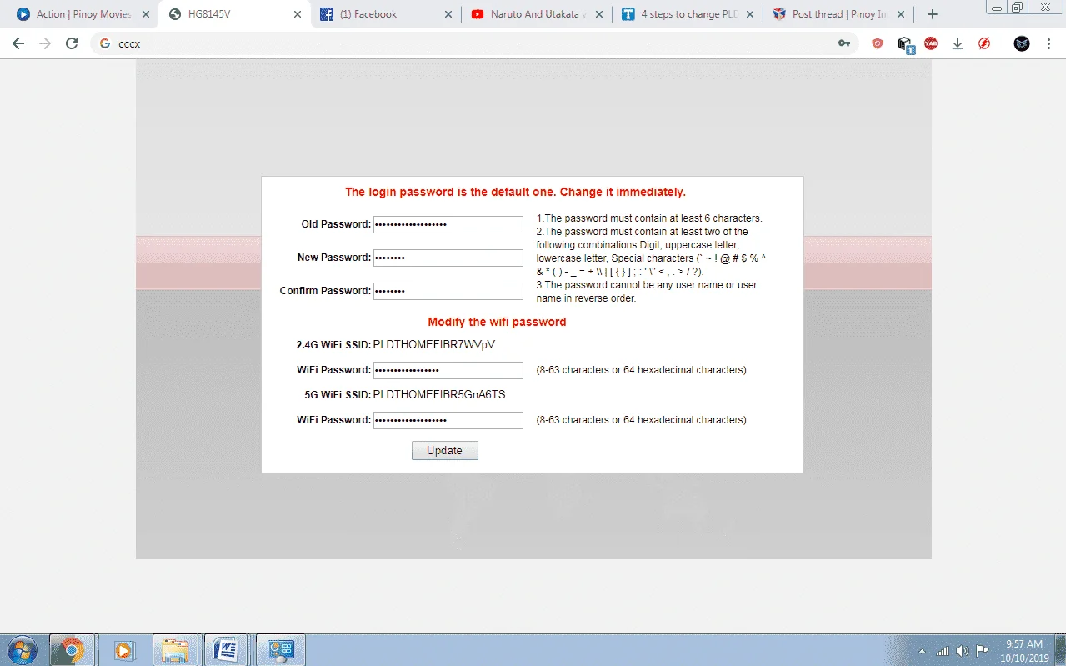Open the red lightning extension icon
Screen dimensions: 1066x666
coord(984,43)
